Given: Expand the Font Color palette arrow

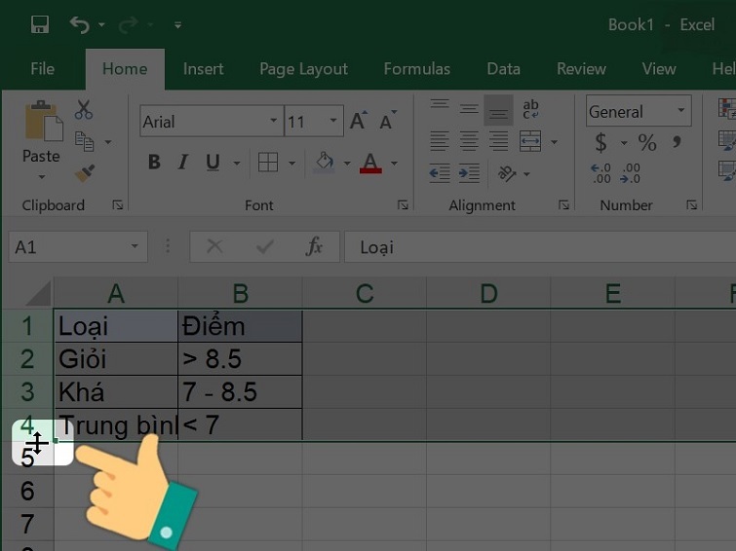Looking at the screenshot, I should coord(394,164).
